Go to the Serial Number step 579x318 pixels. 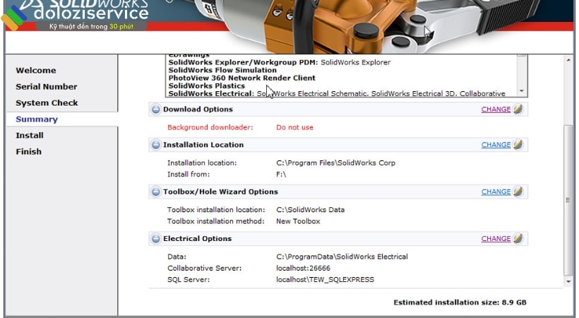point(47,86)
